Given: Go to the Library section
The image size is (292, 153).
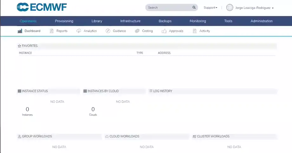Looking at the screenshot, I should 97,21.
